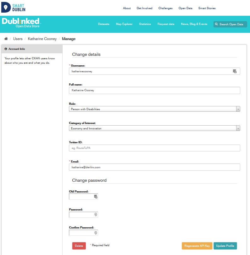The width and height of the screenshot is (250, 255).
Task: Click the red Delete button
Action: (79, 246)
